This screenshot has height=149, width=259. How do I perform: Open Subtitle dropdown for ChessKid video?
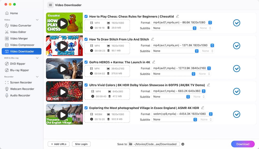tap(174, 28)
